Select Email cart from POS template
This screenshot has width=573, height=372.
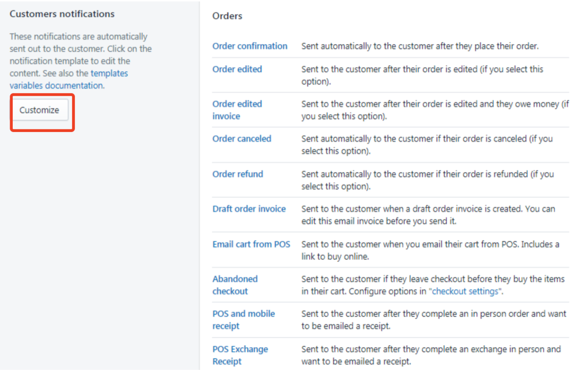(x=251, y=244)
